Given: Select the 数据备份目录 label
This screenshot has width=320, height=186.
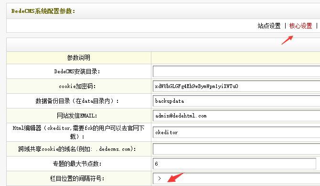Looking at the screenshot, I should click(x=77, y=101).
